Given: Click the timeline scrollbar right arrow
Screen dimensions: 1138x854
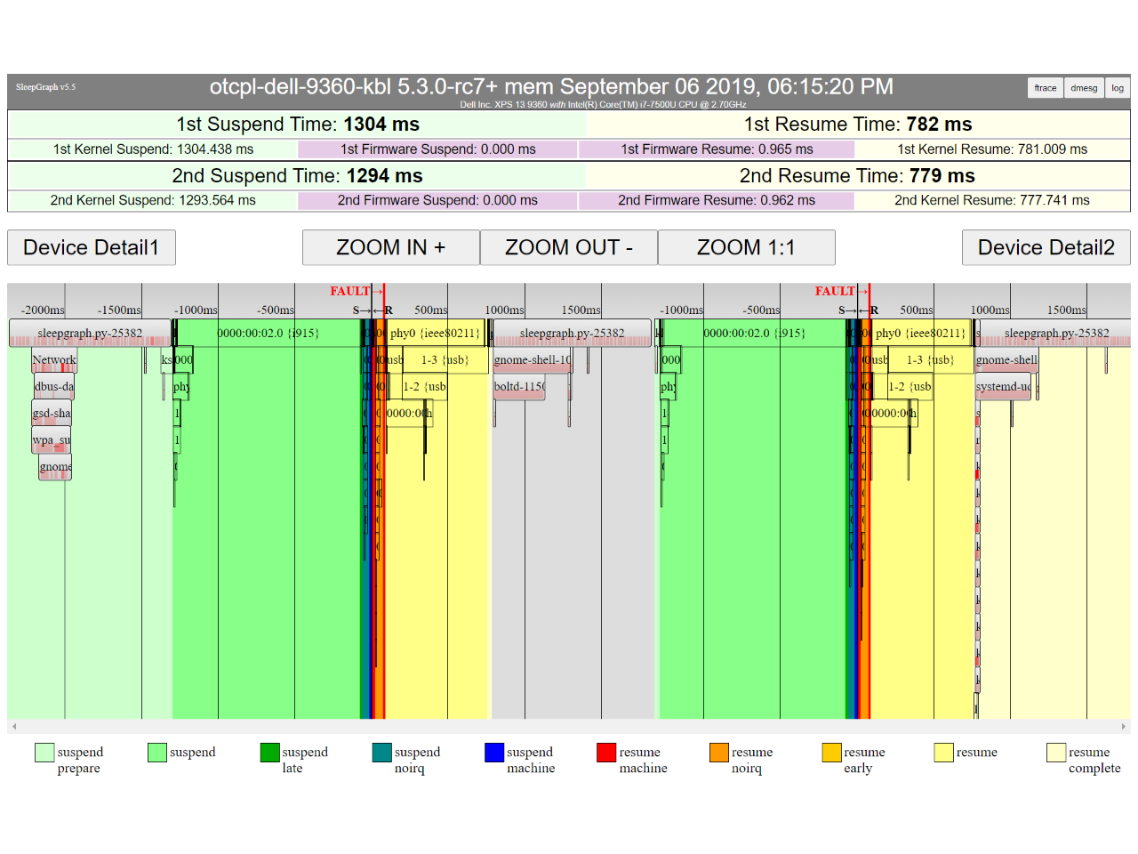Looking at the screenshot, I should [1125, 727].
